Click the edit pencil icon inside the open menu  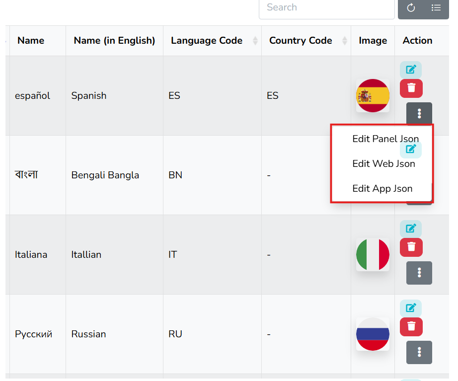click(x=411, y=149)
